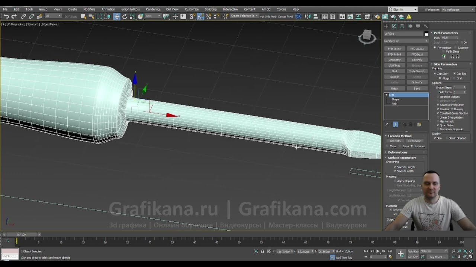Click the Get Path button
This screenshot has width=476, height=267.
click(x=395, y=141)
